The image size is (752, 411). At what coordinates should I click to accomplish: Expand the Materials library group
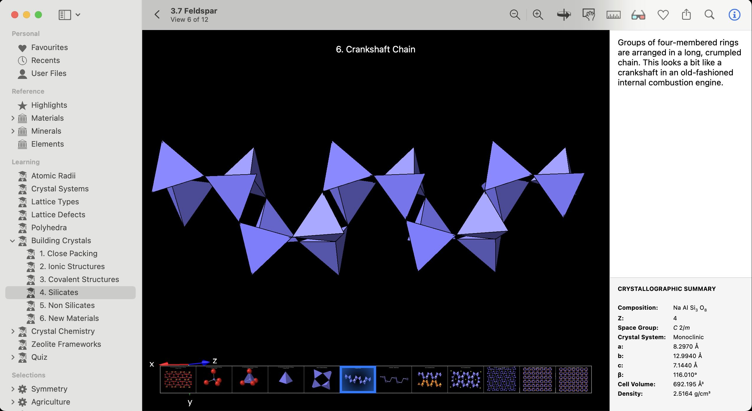[x=13, y=118]
